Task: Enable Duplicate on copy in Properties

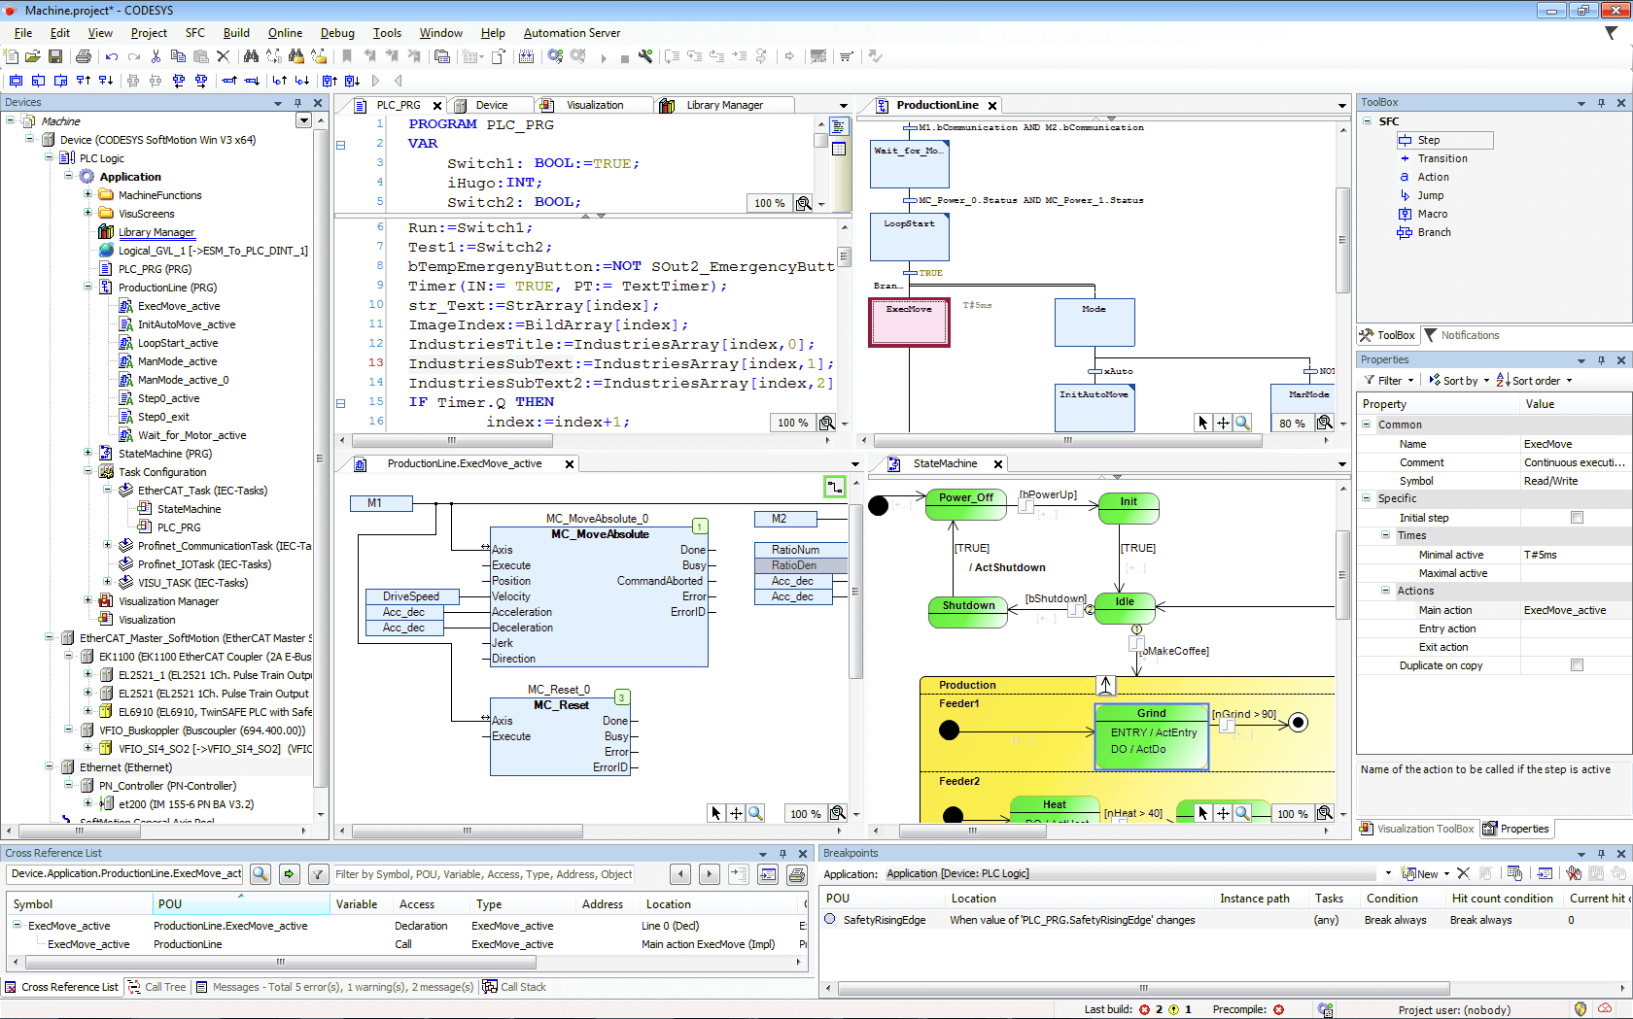Action: [x=1577, y=664]
